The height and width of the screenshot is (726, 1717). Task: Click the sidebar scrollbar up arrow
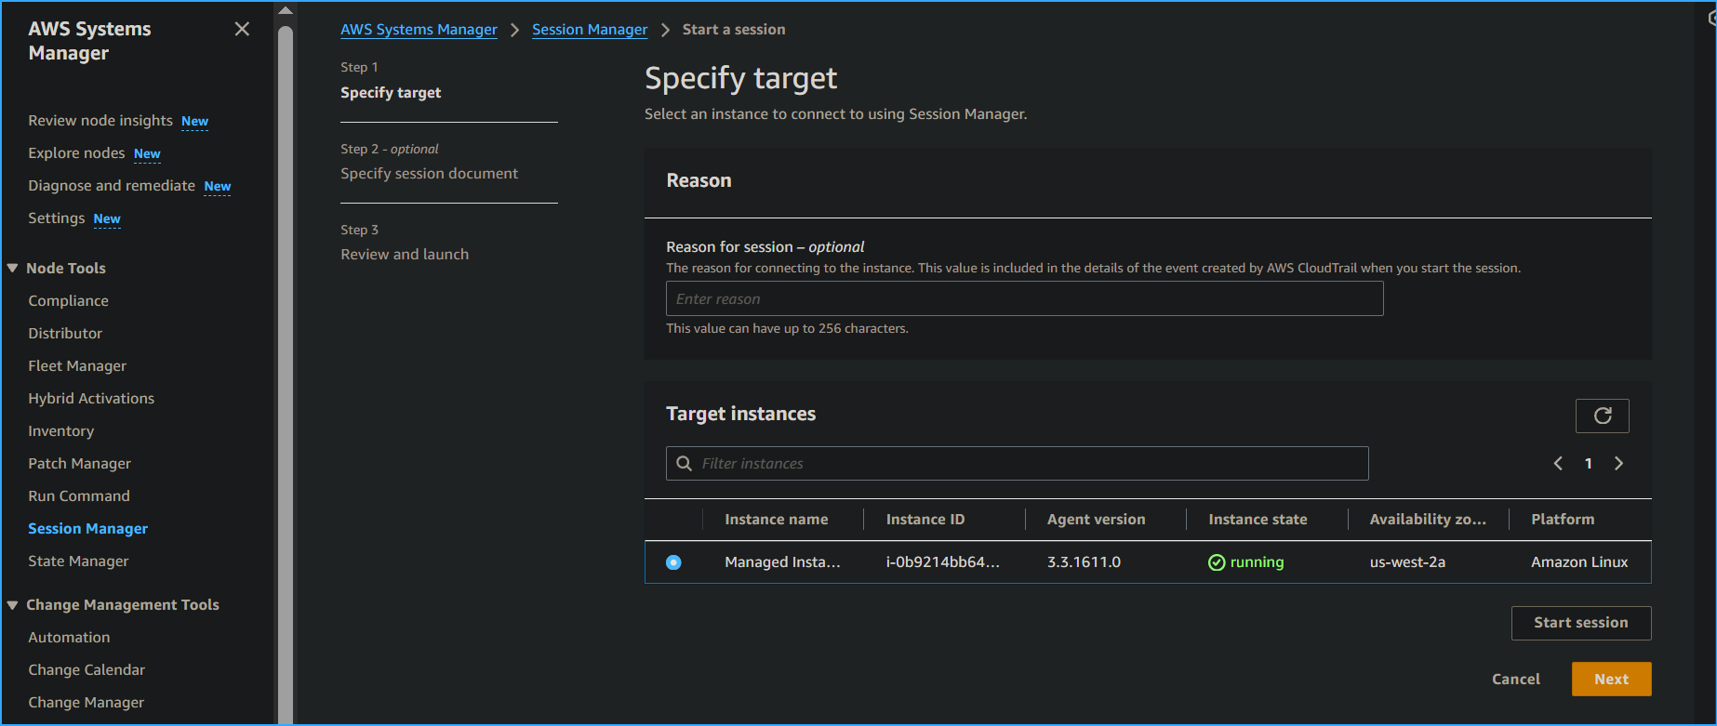click(286, 10)
